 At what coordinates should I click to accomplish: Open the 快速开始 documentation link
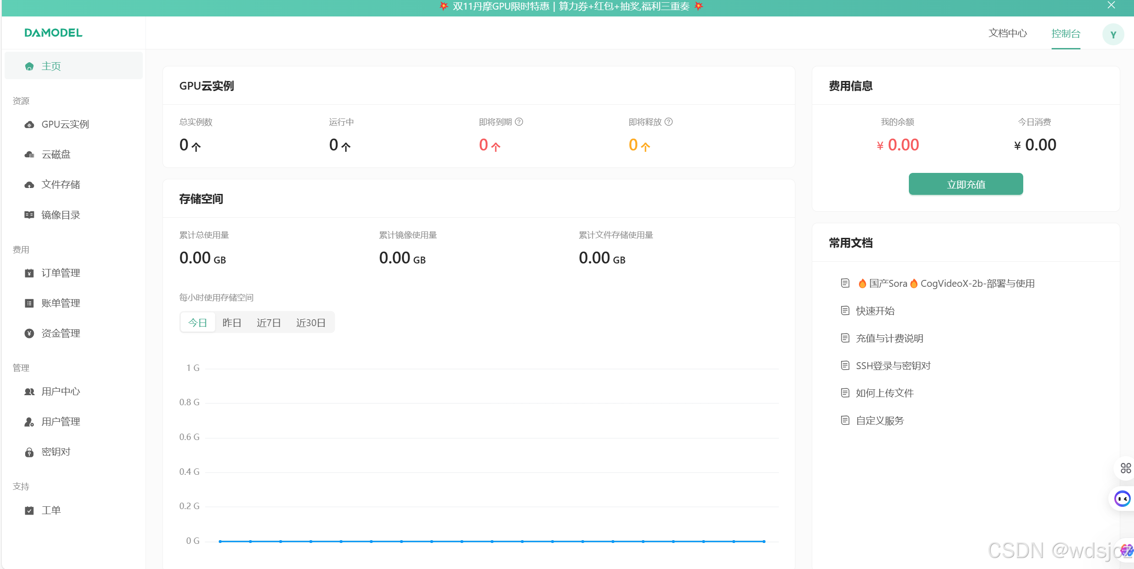coord(875,311)
